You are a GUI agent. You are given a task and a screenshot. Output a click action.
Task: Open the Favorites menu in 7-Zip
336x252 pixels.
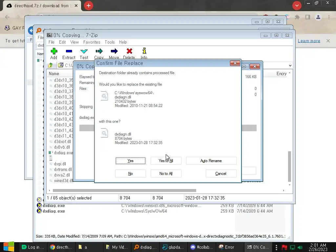point(92,42)
